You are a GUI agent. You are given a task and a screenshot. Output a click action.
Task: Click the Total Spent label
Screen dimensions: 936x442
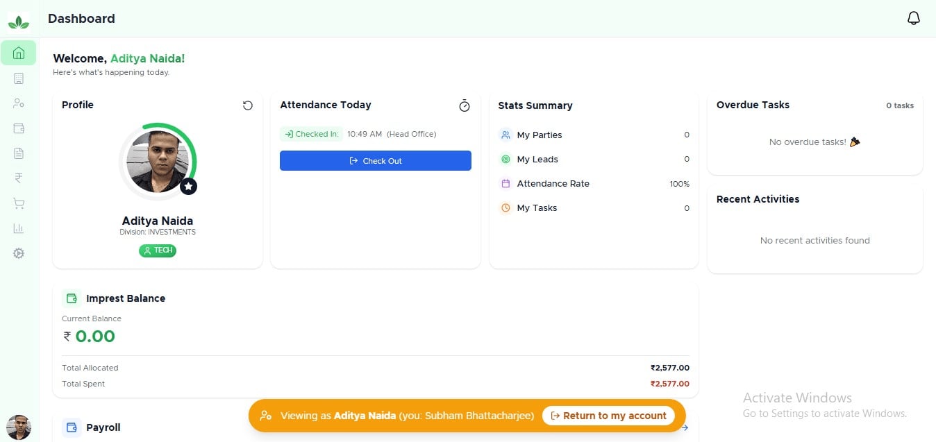point(83,384)
